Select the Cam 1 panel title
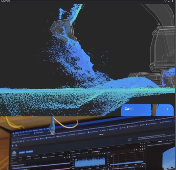 (129, 109)
